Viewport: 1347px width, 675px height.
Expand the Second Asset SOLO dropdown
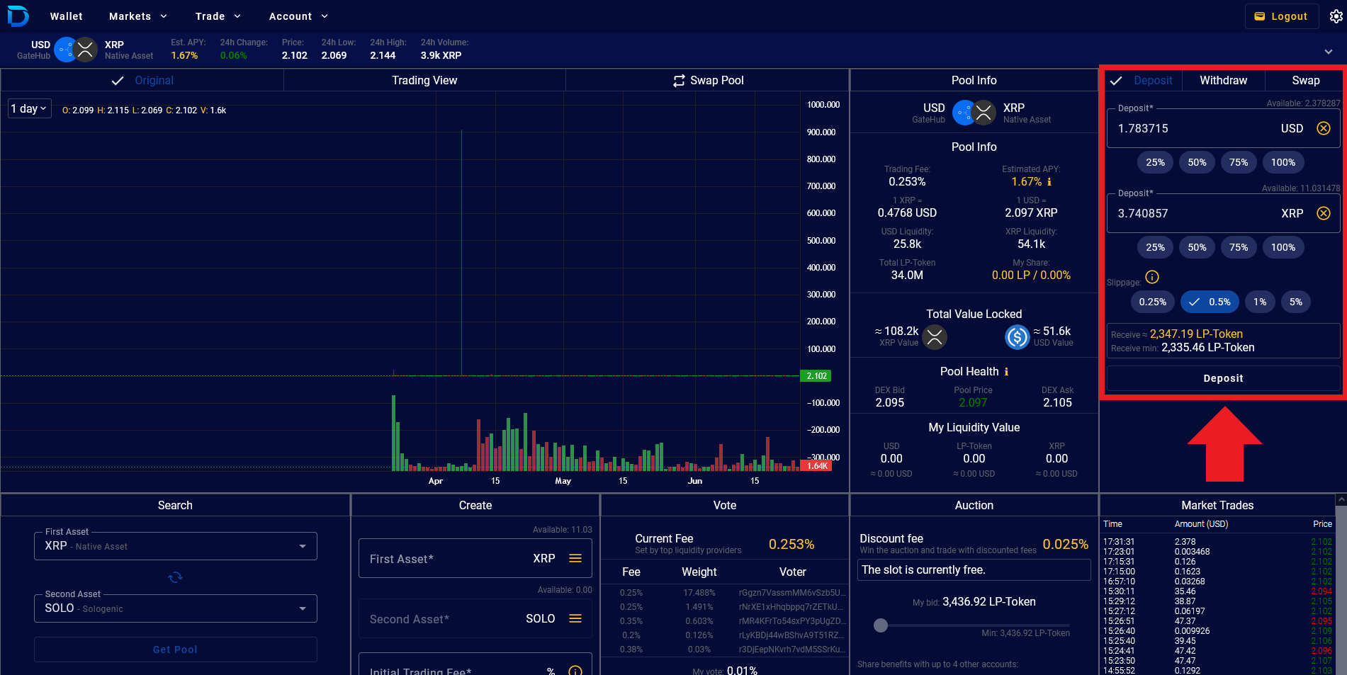click(x=303, y=608)
